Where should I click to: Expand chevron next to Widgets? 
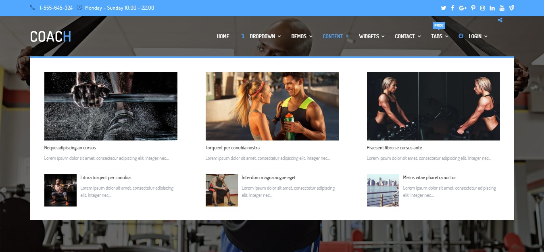click(x=383, y=37)
